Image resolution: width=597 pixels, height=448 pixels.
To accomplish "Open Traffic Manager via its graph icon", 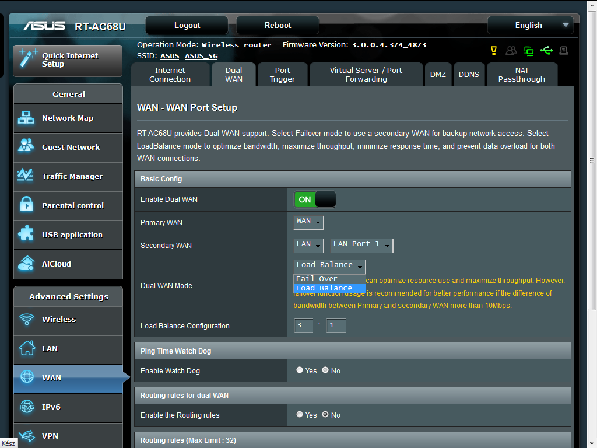I will tap(26, 176).
